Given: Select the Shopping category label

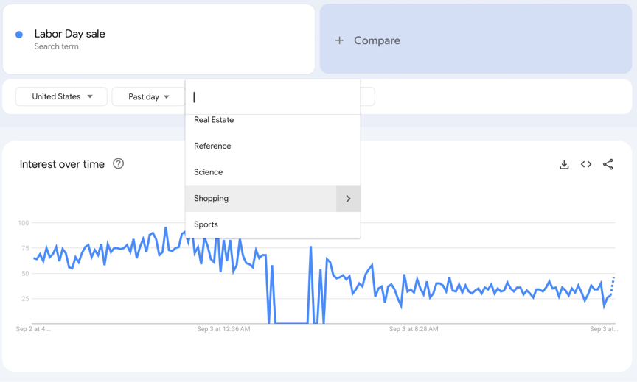Looking at the screenshot, I should coord(212,199).
